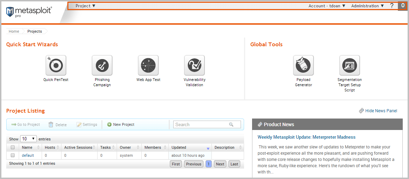Start the Web App Test wizard
The height and width of the screenshot is (179, 409).
148,65
